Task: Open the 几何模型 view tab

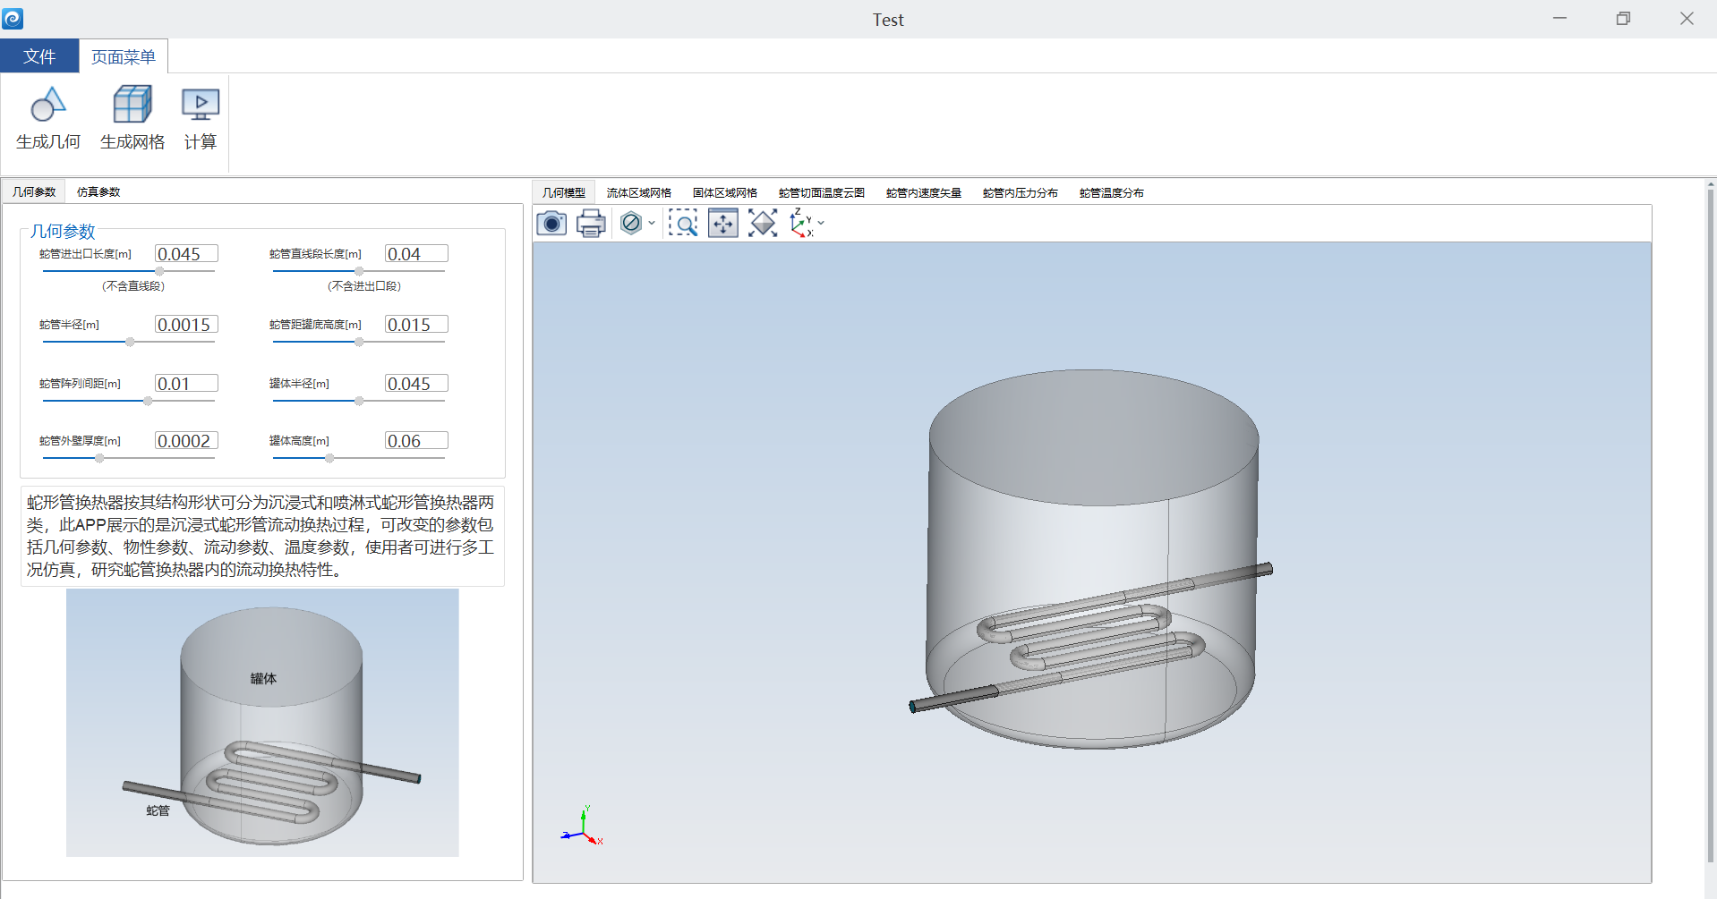Action: coord(564,192)
